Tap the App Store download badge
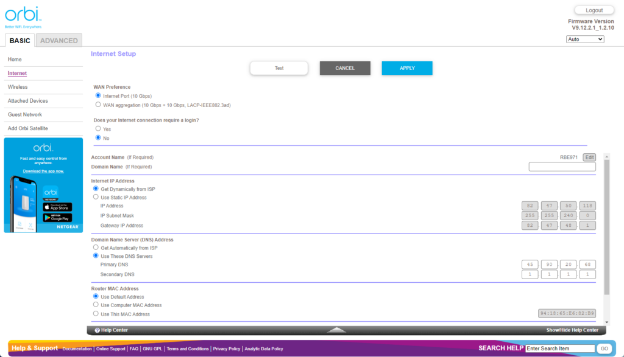 (57, 207)
